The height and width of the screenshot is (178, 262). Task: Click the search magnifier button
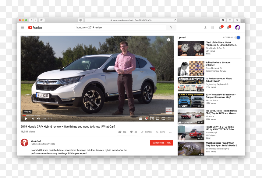171,28
